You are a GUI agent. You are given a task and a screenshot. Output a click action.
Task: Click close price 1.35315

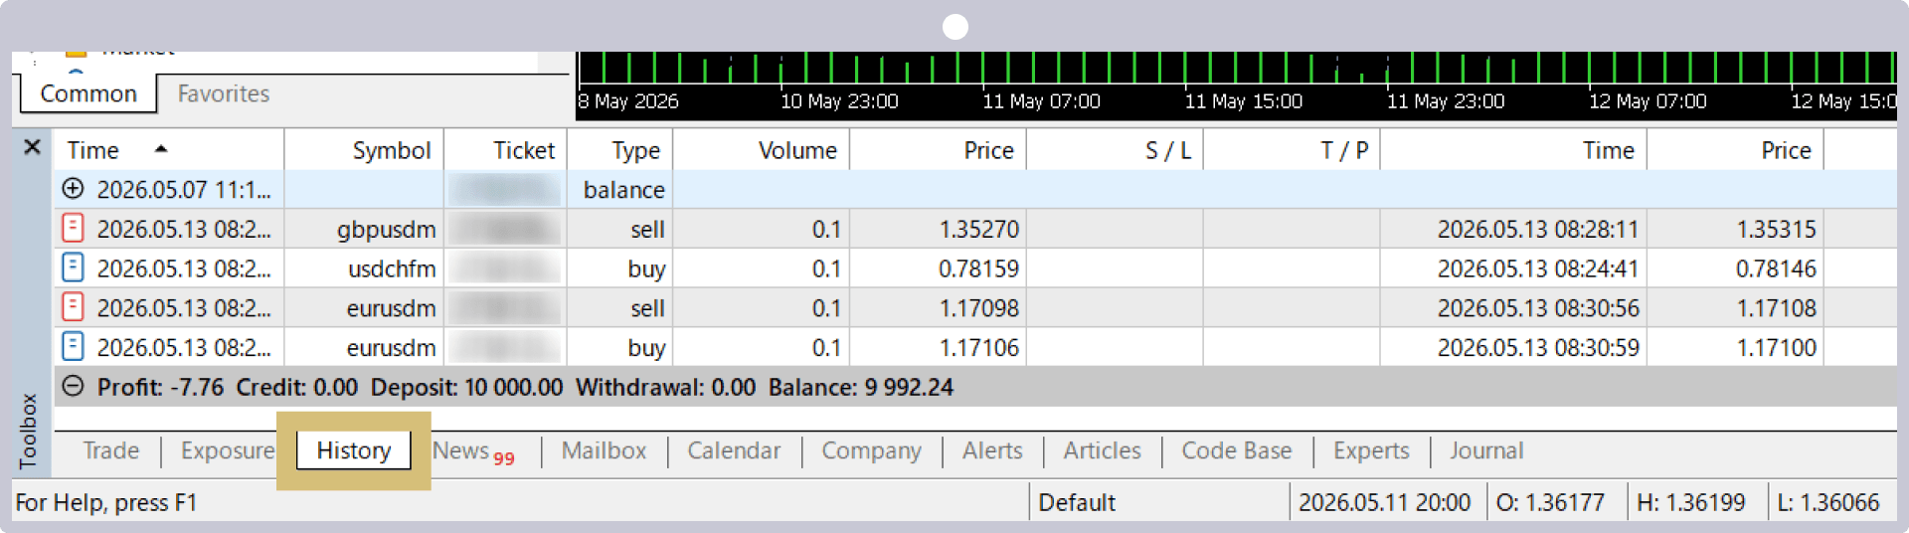point(1776,230)
